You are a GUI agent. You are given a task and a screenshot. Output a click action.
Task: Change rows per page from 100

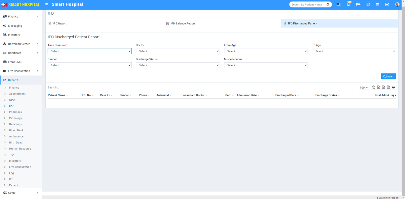(364, 88)
